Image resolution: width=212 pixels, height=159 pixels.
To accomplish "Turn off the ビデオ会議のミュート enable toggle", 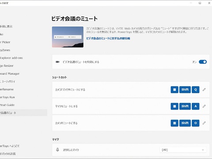I will (x=203, y=62).
